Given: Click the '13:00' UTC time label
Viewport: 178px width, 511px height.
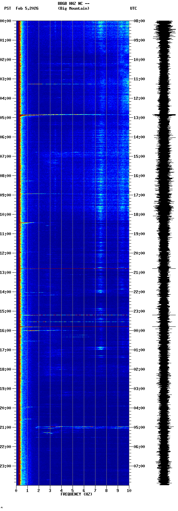Looking at the screenshot, I should click(x=139, y=118).
